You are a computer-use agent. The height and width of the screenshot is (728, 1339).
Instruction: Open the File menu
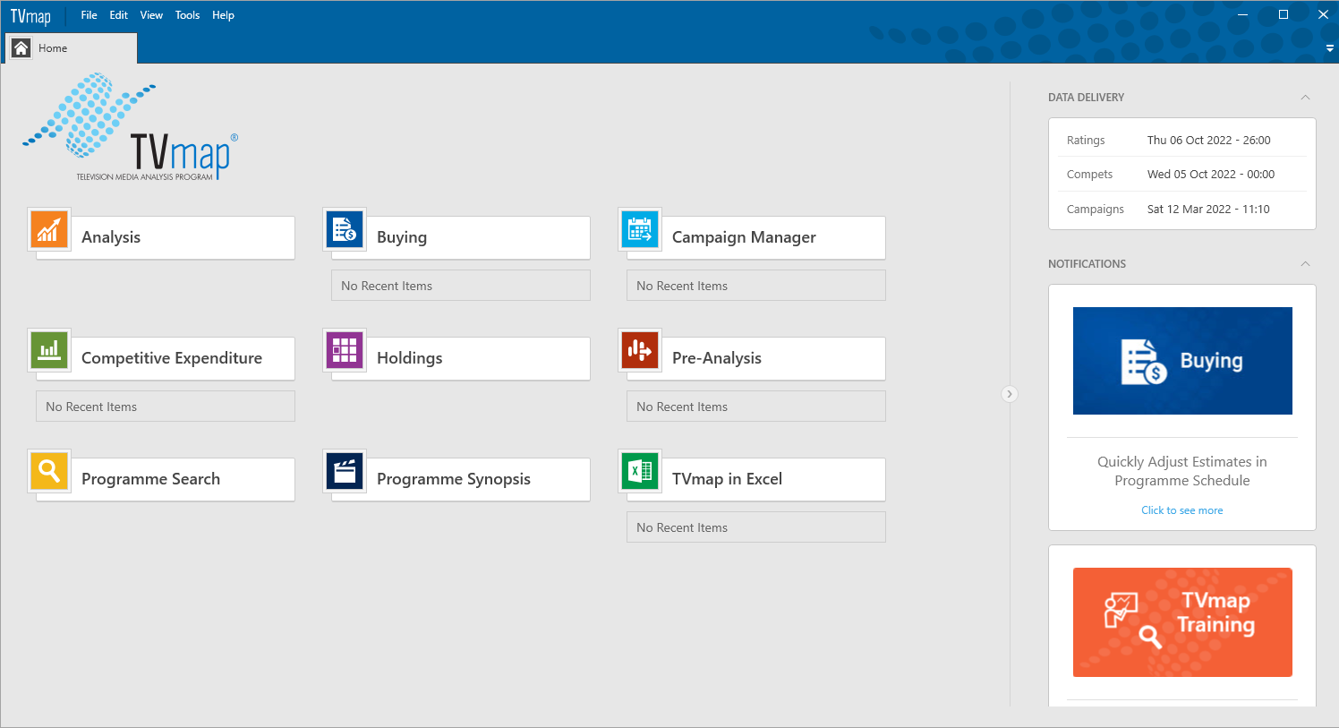(x=89, y=15)
